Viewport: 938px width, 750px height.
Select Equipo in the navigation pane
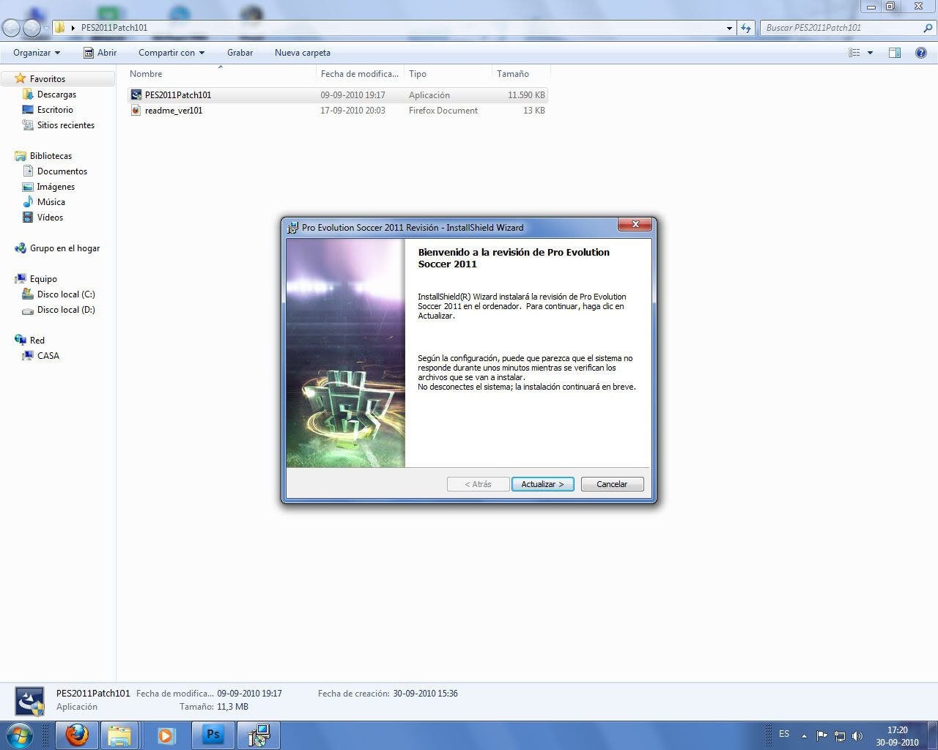pyautogui.click(x=43, y=279)
